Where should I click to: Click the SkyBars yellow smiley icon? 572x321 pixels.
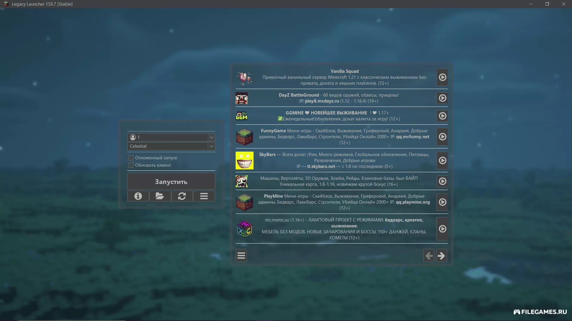(x=245, y=160)
